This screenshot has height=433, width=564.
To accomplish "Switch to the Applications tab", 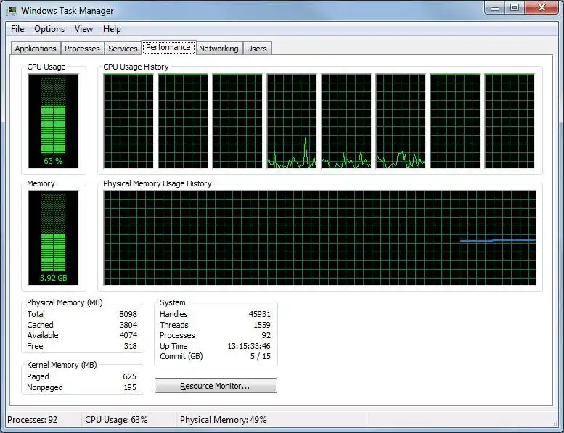I will (36, 49).
